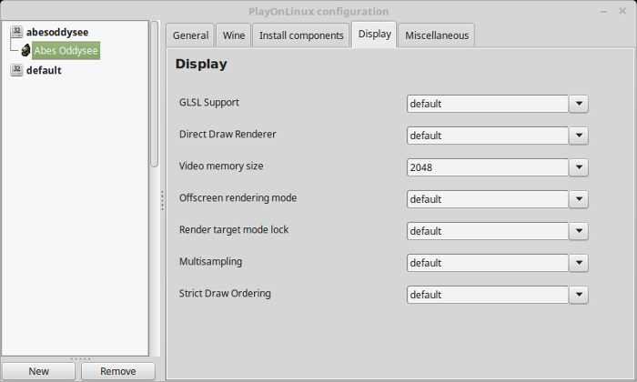
Task: Open the Strict Draw Ordering dropdown
Action: 579,295
